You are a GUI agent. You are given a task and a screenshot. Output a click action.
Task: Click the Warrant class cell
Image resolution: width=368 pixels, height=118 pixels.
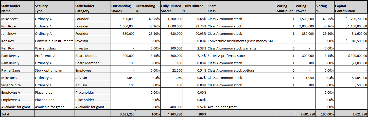click(54, 48)
